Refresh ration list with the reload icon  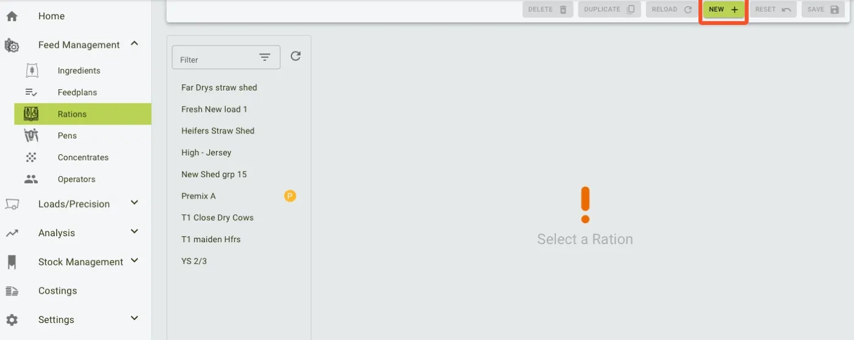(x=296, y=56)
